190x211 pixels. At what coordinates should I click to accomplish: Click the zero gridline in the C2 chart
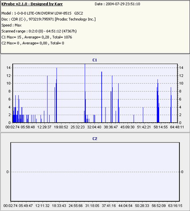[x=95, y=172]
